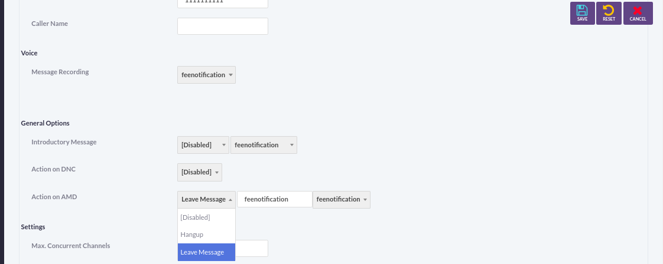Click the feenotification text field beside Leave Message
This screenshot has height=264, width=663.
point(274,199)
